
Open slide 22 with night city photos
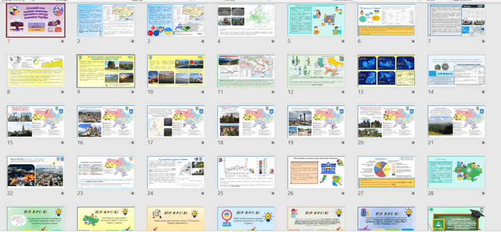[36, 172]
